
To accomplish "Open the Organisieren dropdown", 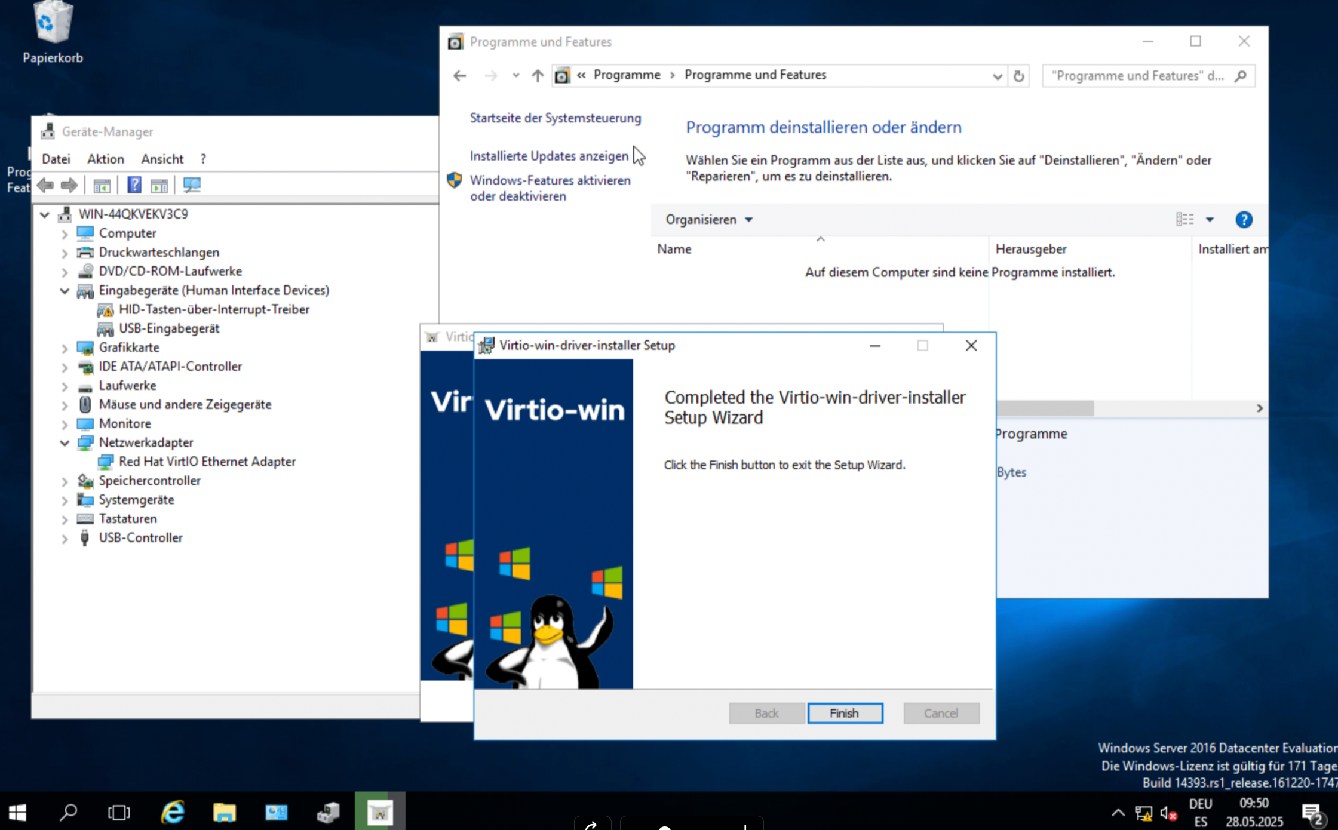I will [x=708, y=220].
